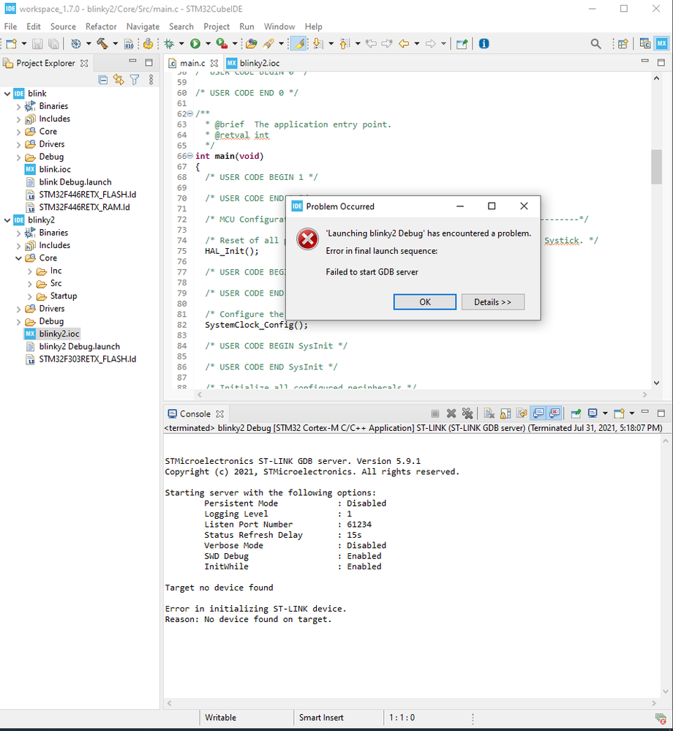
Task: Click the Open Console icon
Action: pyautogui.click(x=619, y=413)
